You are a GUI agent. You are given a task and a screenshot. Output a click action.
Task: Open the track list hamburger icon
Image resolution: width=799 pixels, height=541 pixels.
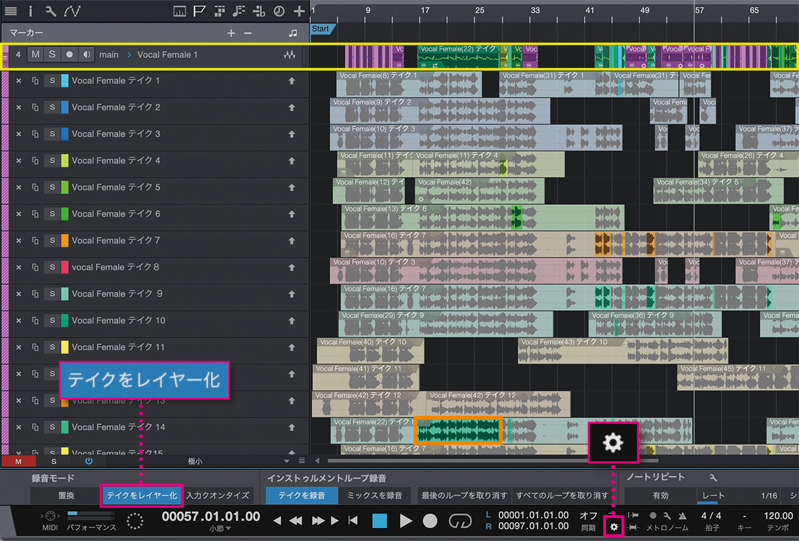click(x=11, y=11)
